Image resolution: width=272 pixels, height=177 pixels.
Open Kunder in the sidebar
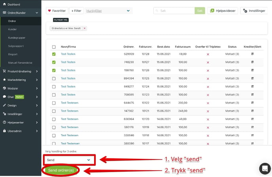pos(12,29)
